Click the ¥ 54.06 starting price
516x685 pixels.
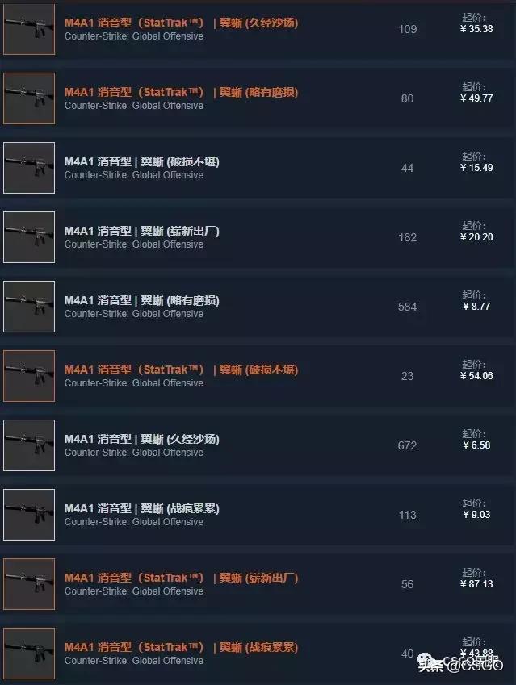pos(476,376)
